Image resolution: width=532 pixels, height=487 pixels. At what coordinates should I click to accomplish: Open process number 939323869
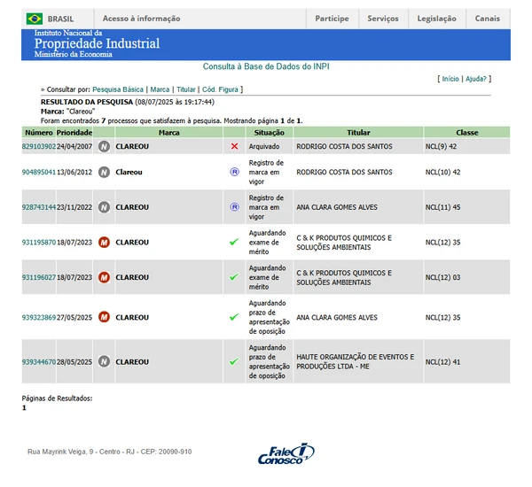[39, 317]
